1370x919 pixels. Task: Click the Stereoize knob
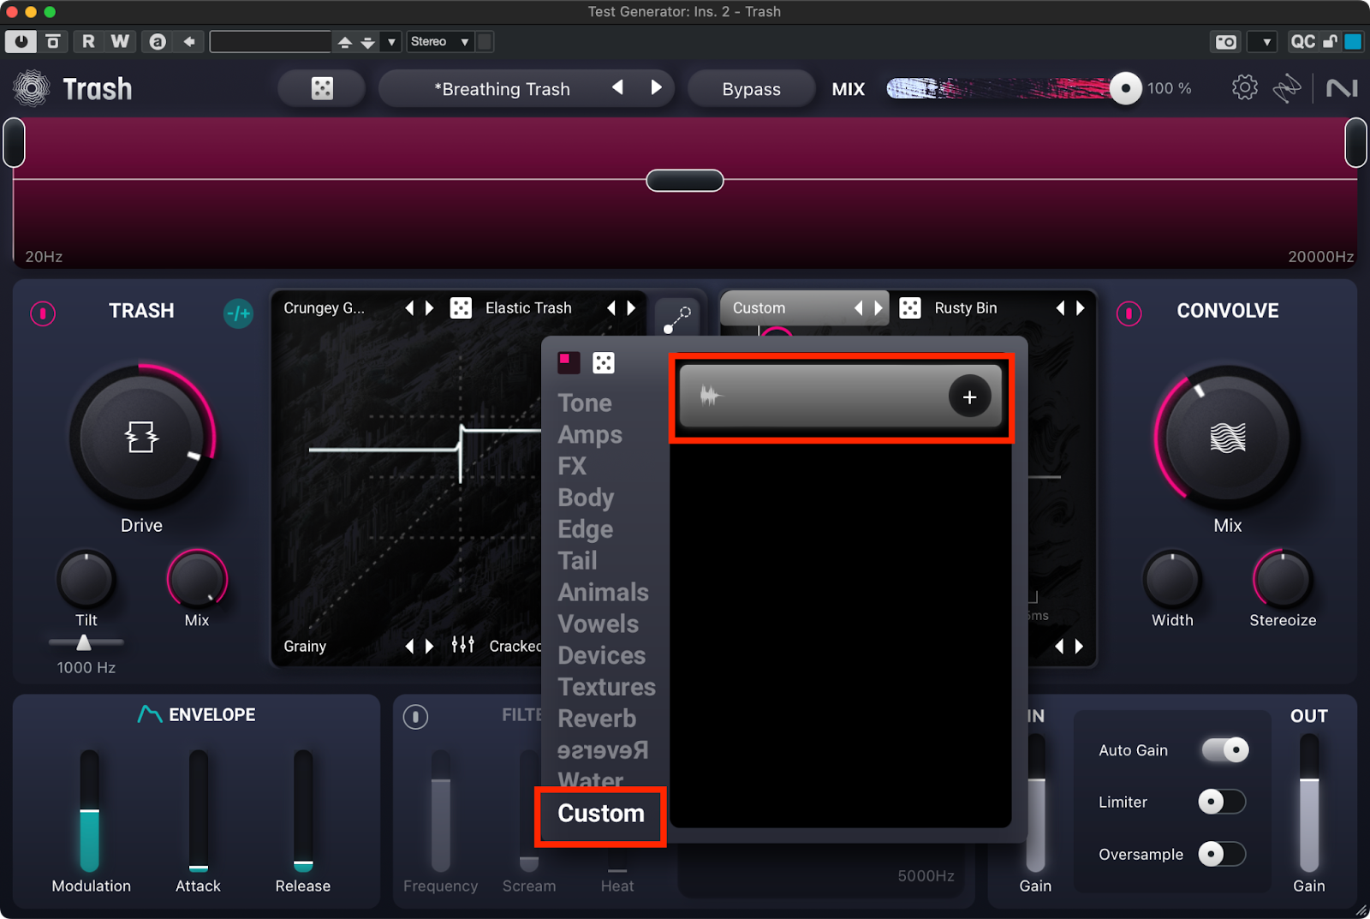1282,579
